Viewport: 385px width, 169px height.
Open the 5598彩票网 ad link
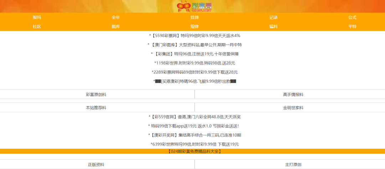coord(195,36)
